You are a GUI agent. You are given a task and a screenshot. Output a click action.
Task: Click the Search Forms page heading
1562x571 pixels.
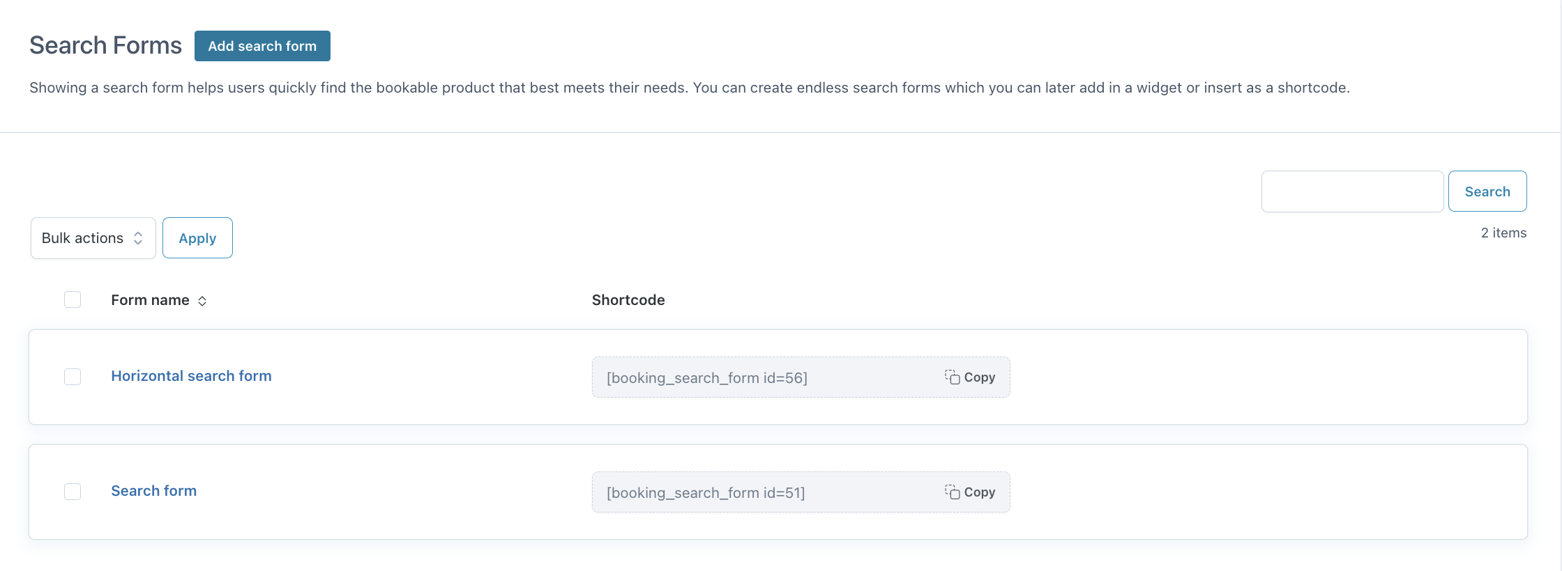pos(105,45)
